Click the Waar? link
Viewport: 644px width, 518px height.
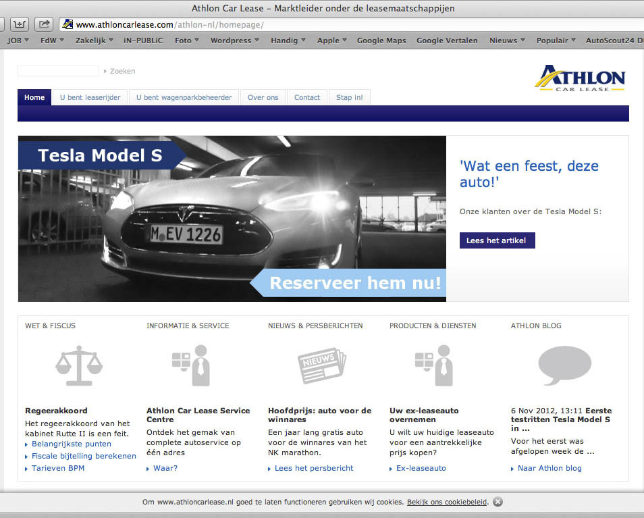[165, 468]
